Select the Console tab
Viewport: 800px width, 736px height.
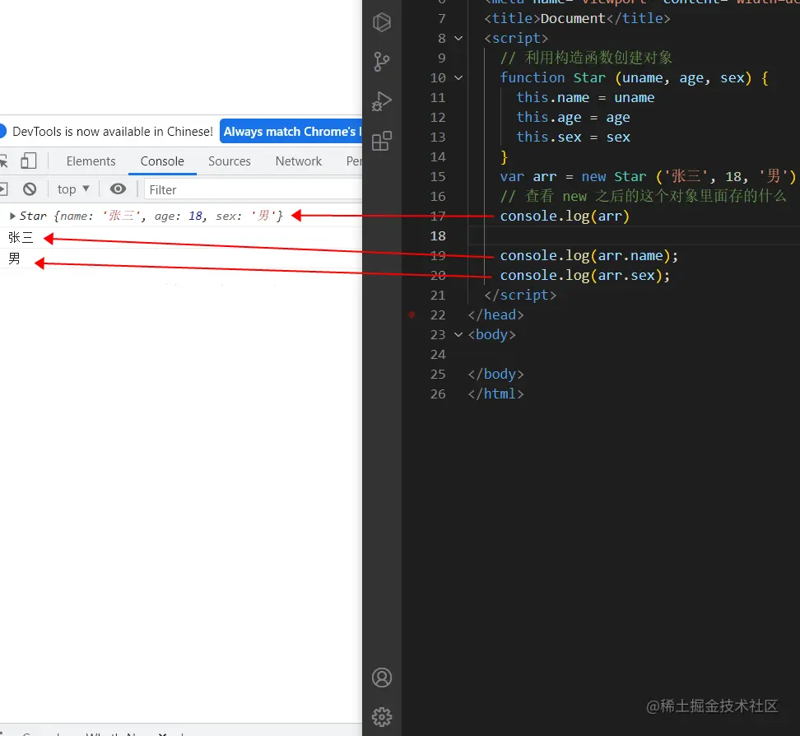[162, 161]
